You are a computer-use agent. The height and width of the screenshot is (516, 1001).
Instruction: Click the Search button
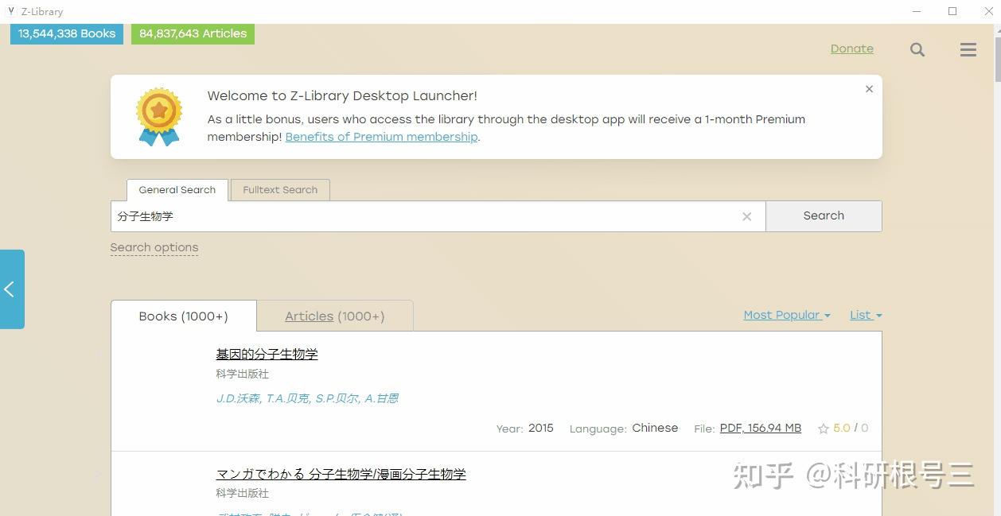point(823,215)
